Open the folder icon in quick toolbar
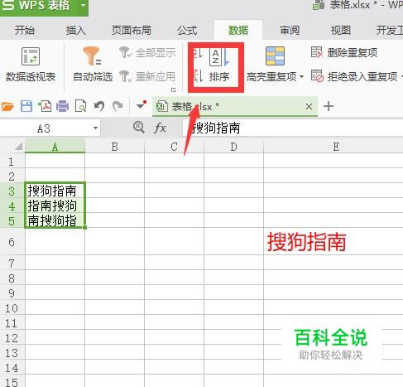 pyautogui.click(x=7, y=106)
